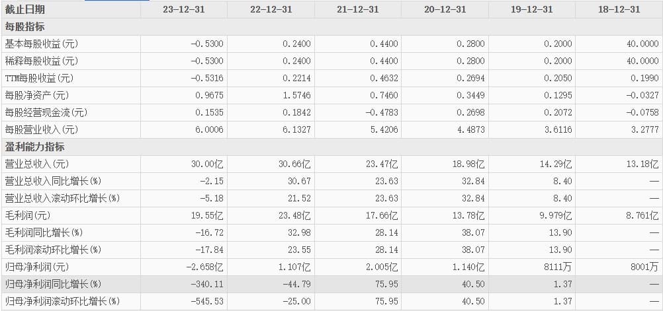Select the 22-12-31 date column header
This screenshot has height=311, width=663.
point(271,9)
